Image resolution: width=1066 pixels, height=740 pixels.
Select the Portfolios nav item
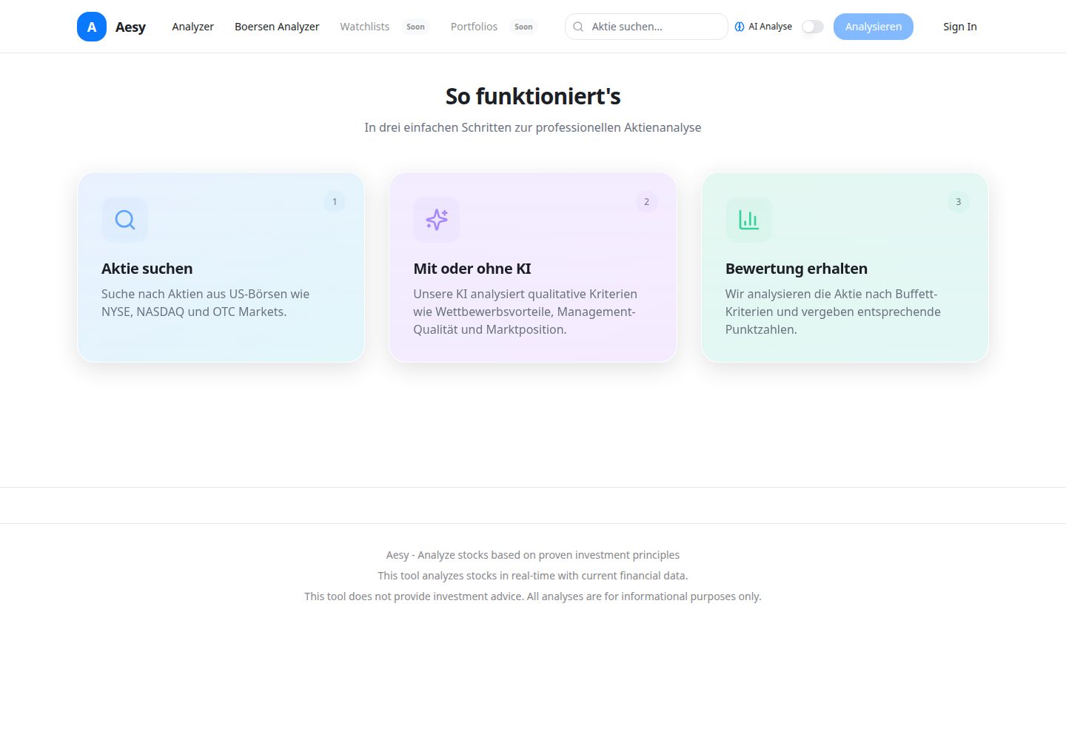tap(474, 27)
